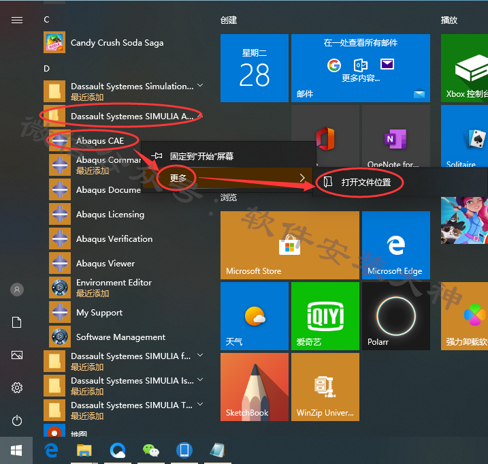Open Abaqus Viewer app
488x464 pixels.
tap(127, 263)
